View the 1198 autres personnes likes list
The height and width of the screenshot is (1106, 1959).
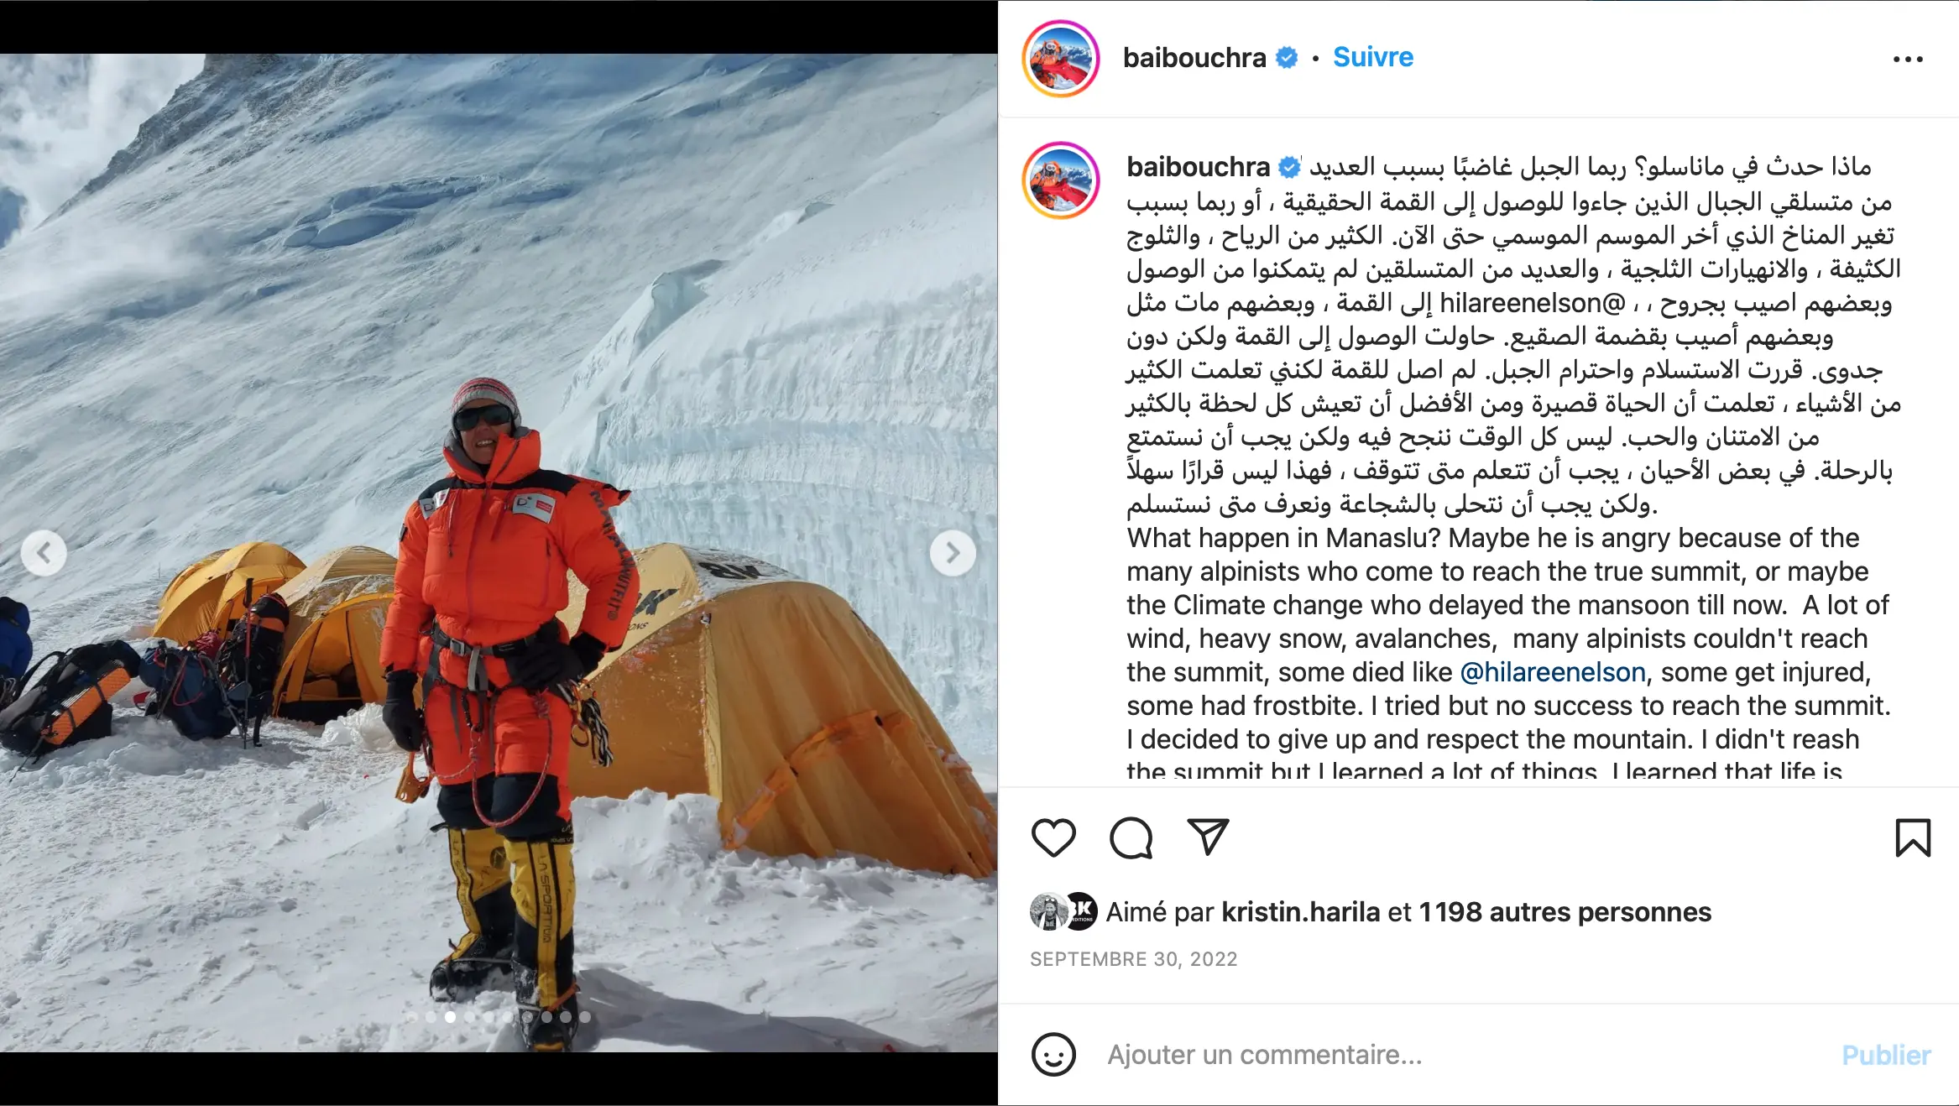click(1565, 912)
